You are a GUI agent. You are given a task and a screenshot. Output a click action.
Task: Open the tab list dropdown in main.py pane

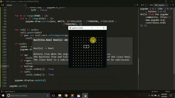coord(137,5)
